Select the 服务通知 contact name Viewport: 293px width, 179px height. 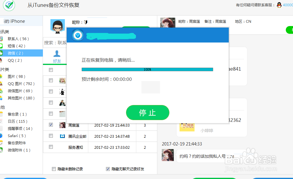pos(75,148)
